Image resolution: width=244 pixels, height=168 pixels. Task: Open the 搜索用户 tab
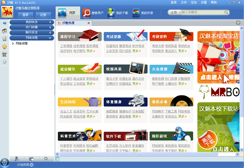pyautogui.click(x=93, y=13)
